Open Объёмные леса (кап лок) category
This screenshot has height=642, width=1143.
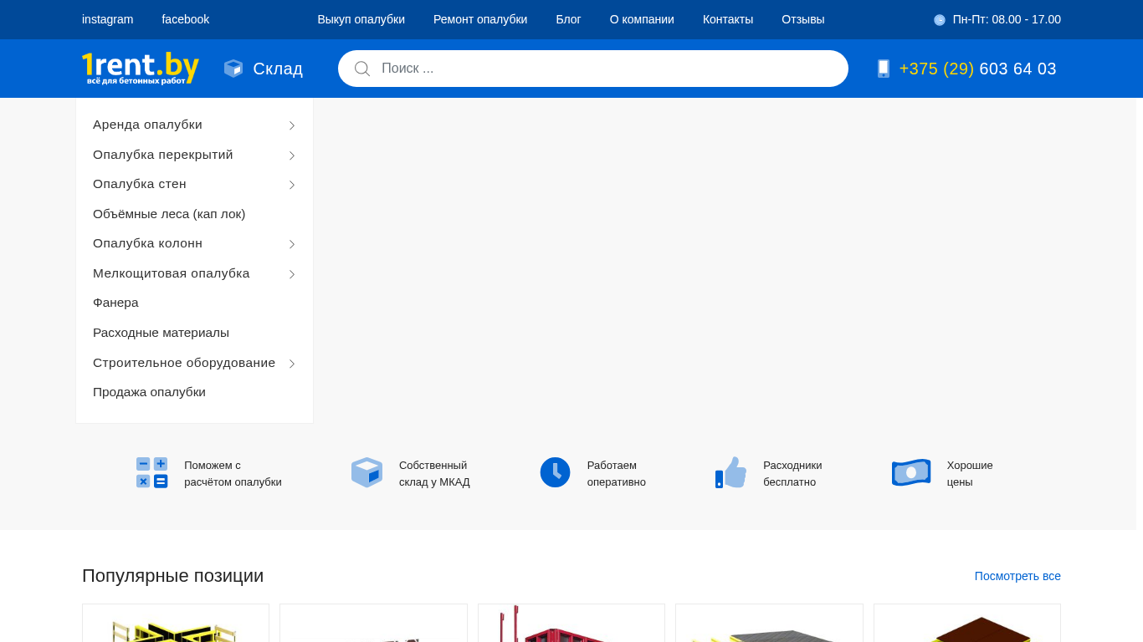[169, 214]
